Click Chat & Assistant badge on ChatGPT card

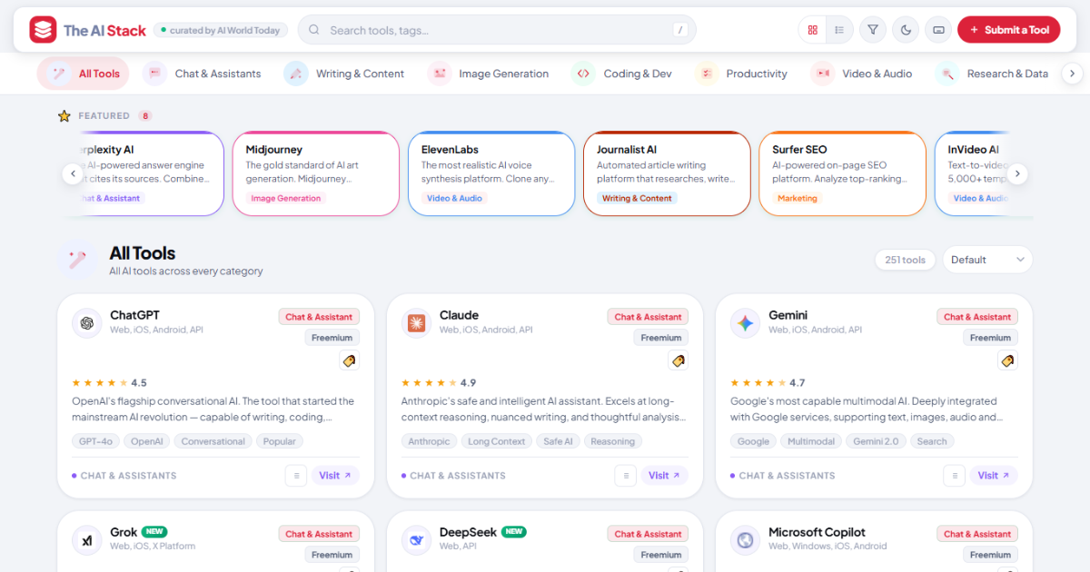click(319, 317)
